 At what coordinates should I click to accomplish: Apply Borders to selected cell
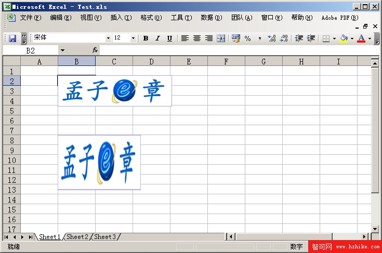(x=326, y=38)
